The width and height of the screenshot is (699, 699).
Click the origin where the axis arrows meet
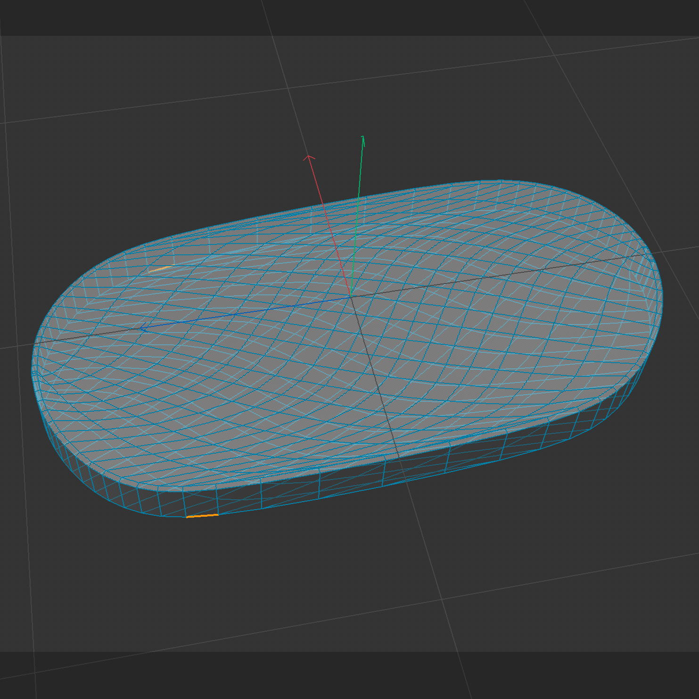coord(350,296)
